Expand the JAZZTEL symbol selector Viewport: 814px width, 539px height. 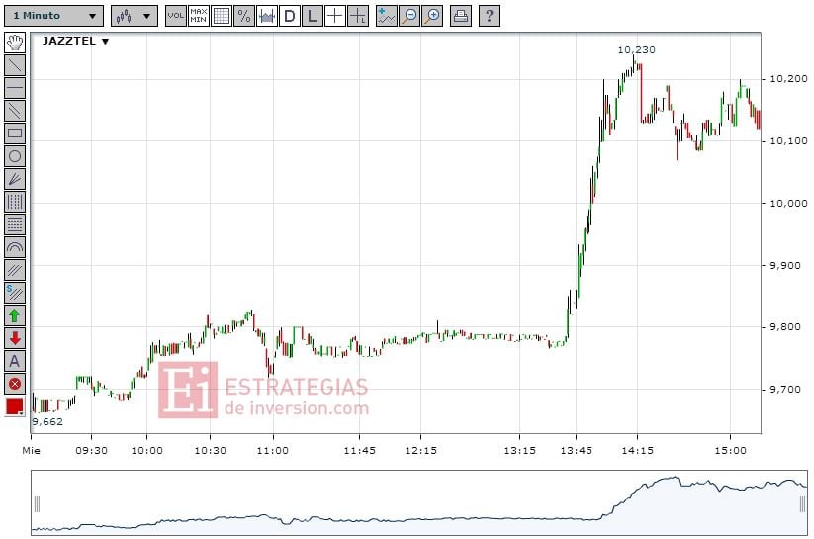point(76,41)
